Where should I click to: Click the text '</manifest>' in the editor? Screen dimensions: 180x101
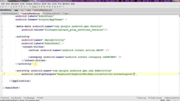click(11, 88)
